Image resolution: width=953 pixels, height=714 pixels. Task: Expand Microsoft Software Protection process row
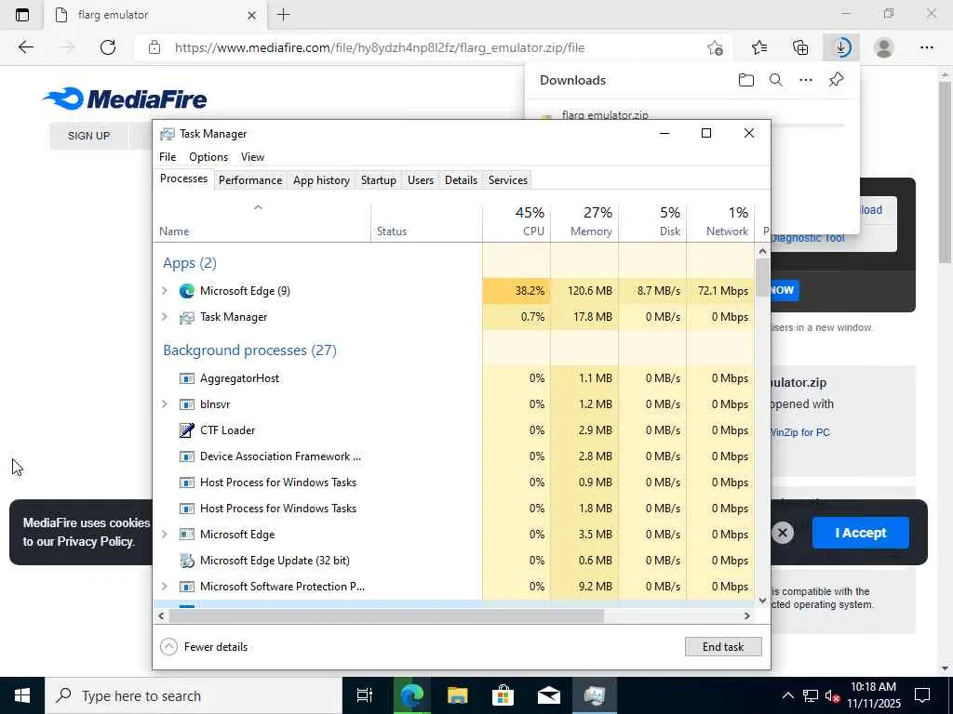pyautogui.click(x=164, y=587)
